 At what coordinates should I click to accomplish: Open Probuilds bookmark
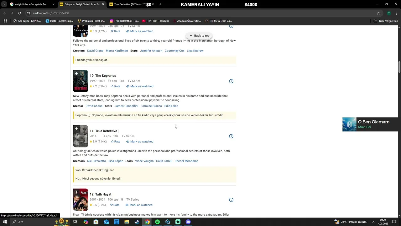pyautogui.click(x=91, y=21)
